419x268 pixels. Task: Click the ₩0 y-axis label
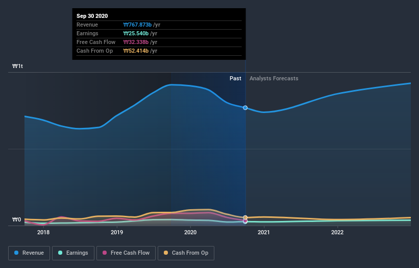(16, 219)
